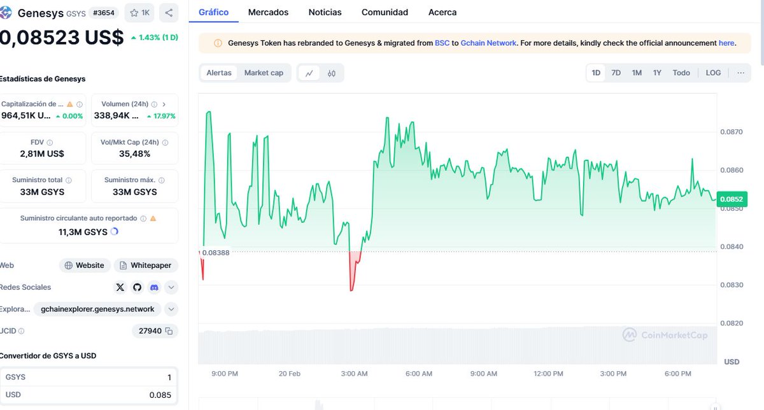Open the X social media link

120,287
